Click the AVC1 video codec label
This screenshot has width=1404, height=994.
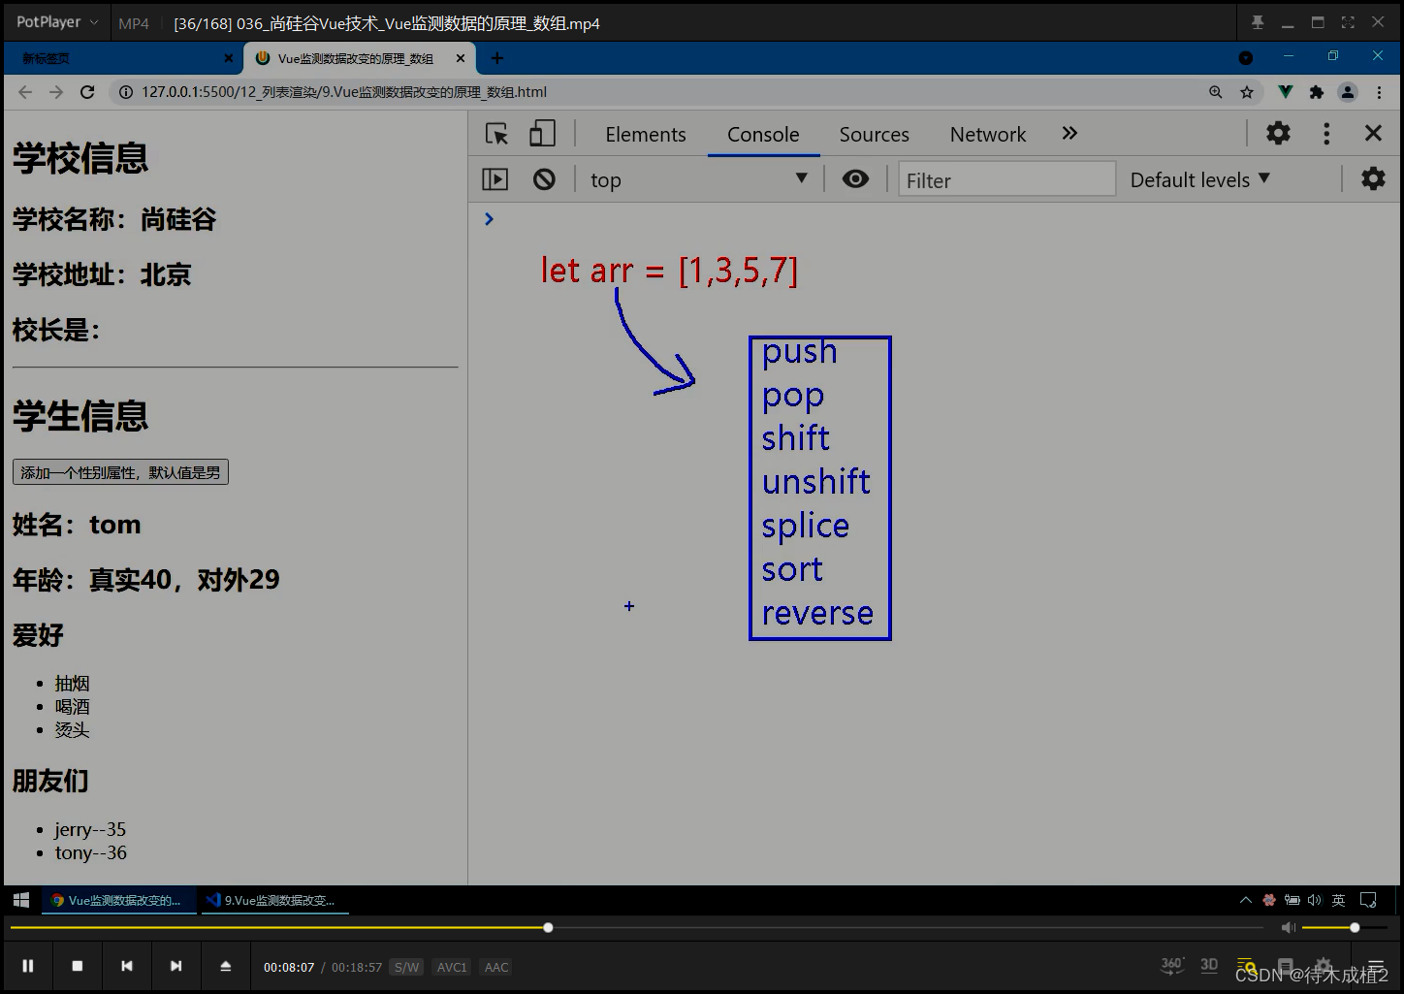tap(452, 967)
